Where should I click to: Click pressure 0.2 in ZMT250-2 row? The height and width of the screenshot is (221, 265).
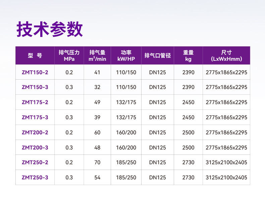pos(69,162)
